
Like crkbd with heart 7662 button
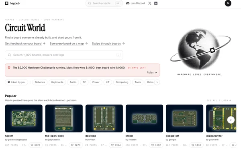(156, 145)
